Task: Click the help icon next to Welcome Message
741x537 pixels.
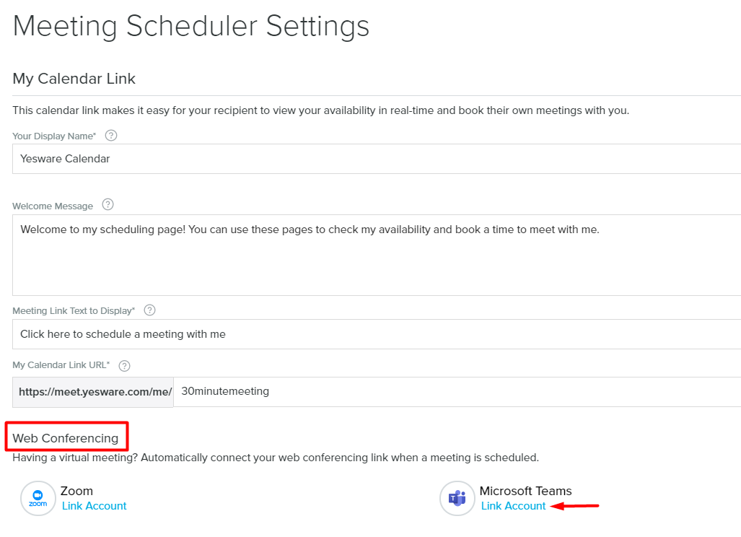Action: pos(108,205)
